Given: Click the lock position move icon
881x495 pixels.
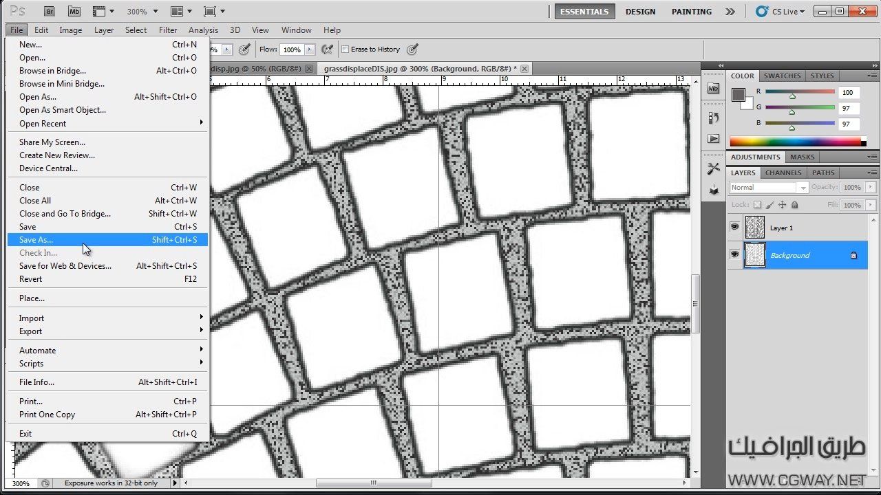Looking at the screenshot, I should coord(783,205).
